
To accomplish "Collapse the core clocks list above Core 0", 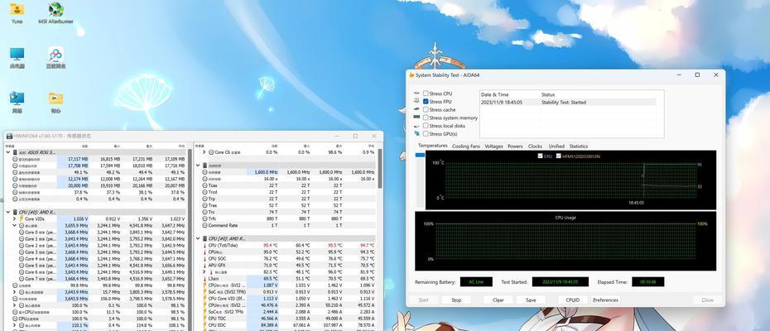I will (x=14, y=225).
